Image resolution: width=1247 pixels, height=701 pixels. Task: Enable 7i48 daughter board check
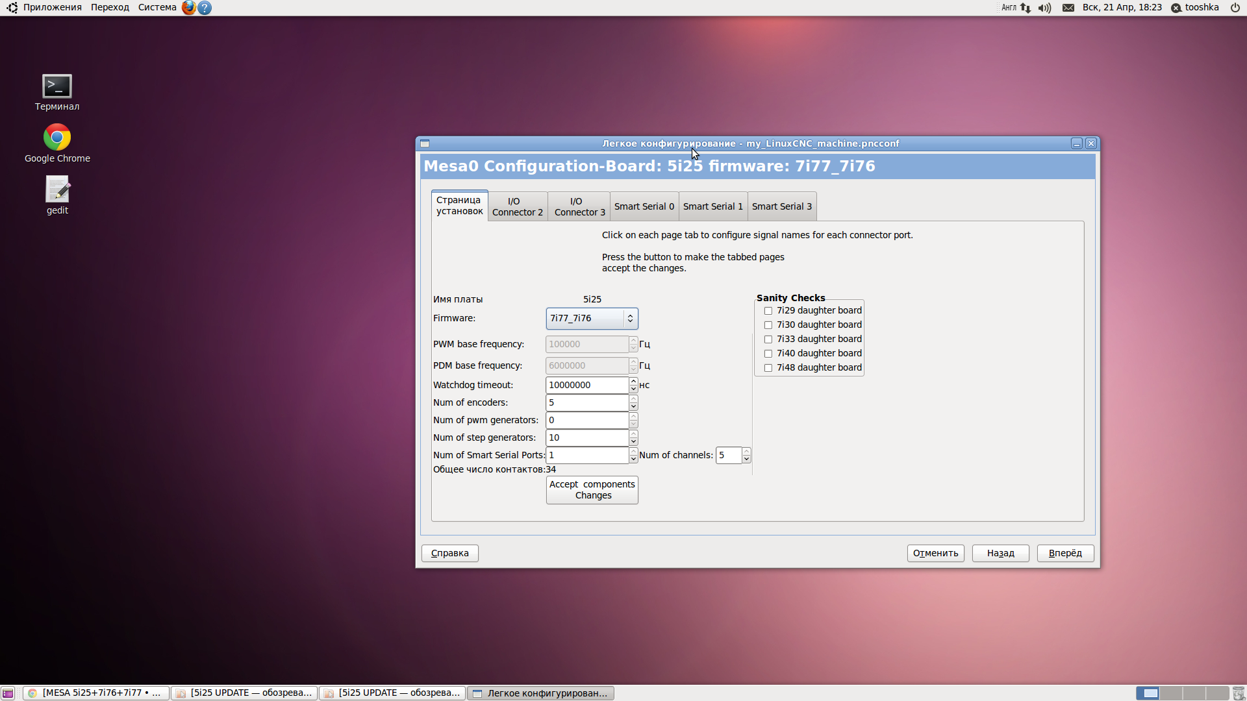pyautogui.click(x=768, y=368)
